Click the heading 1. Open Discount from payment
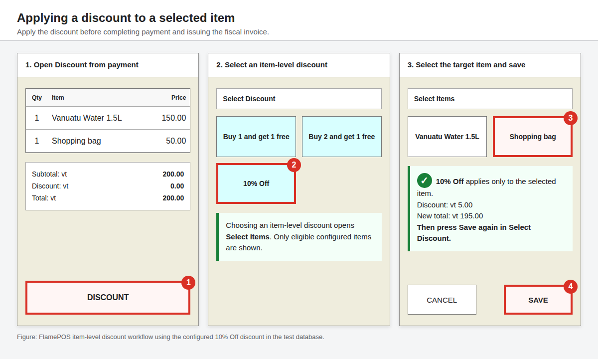598x359 pixels. [82, 65]
